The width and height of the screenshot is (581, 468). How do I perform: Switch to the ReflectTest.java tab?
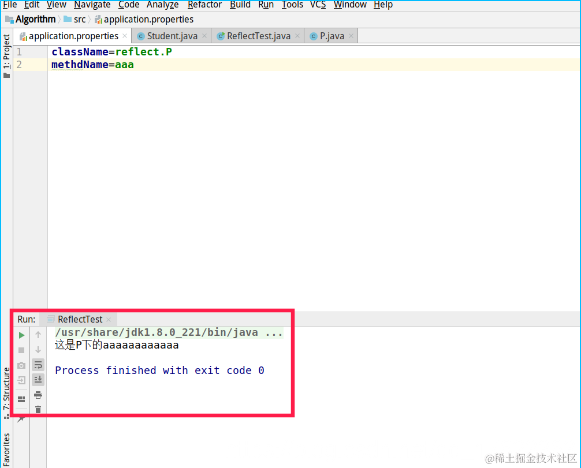[x=258, y=36]
